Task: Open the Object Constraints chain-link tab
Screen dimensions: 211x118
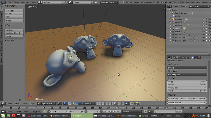Action: tap(190, 58)
